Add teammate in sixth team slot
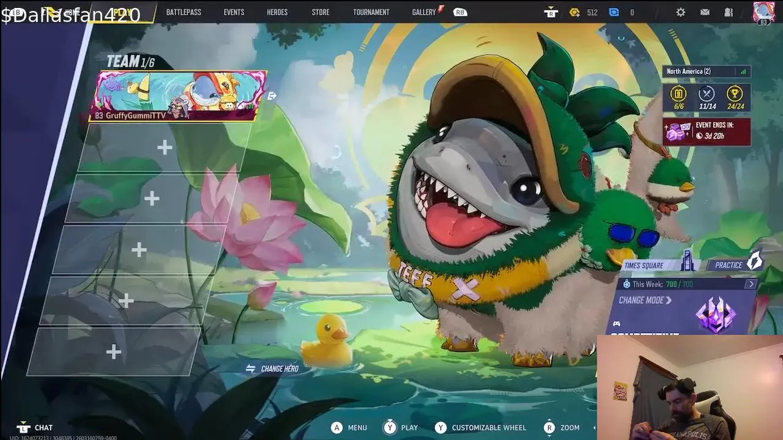 point(113,352)
